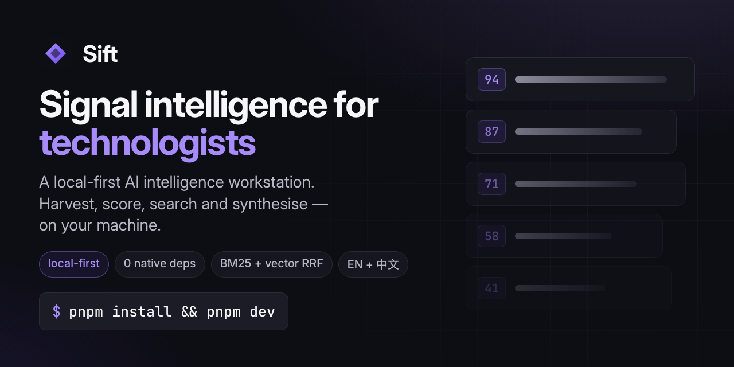Viewport: 734px width, 367px height.
Task: Click the score badge showing 87
Action: (x=491, y=131)
